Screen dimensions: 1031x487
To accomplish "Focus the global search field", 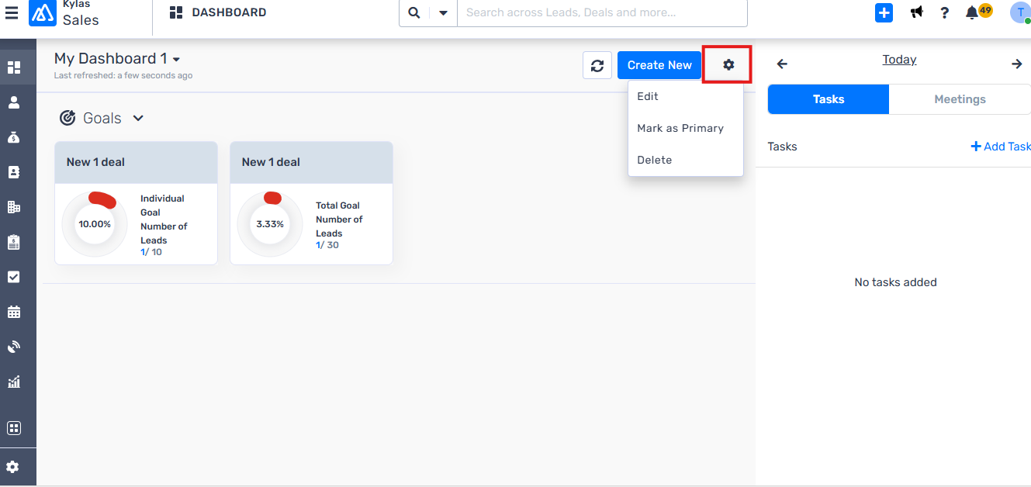I will click(x=602, y=12).
